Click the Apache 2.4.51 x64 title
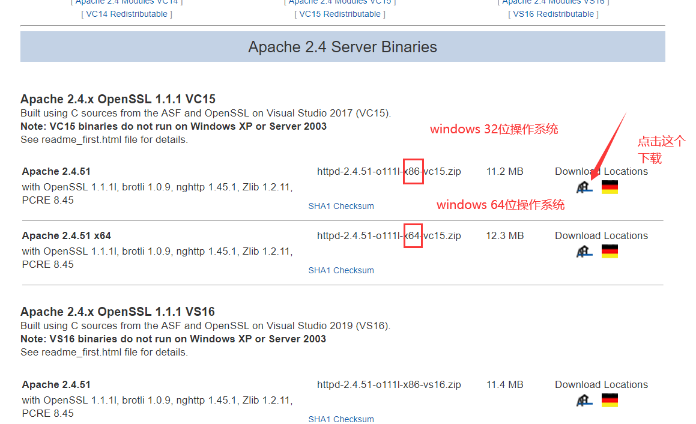Image resolution: width=696 pixels, height=424 pixels. click(x=67, y=236)
